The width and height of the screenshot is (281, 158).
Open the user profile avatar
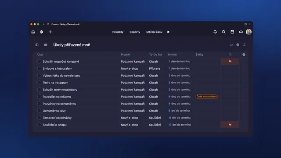[x=249, y=32]
